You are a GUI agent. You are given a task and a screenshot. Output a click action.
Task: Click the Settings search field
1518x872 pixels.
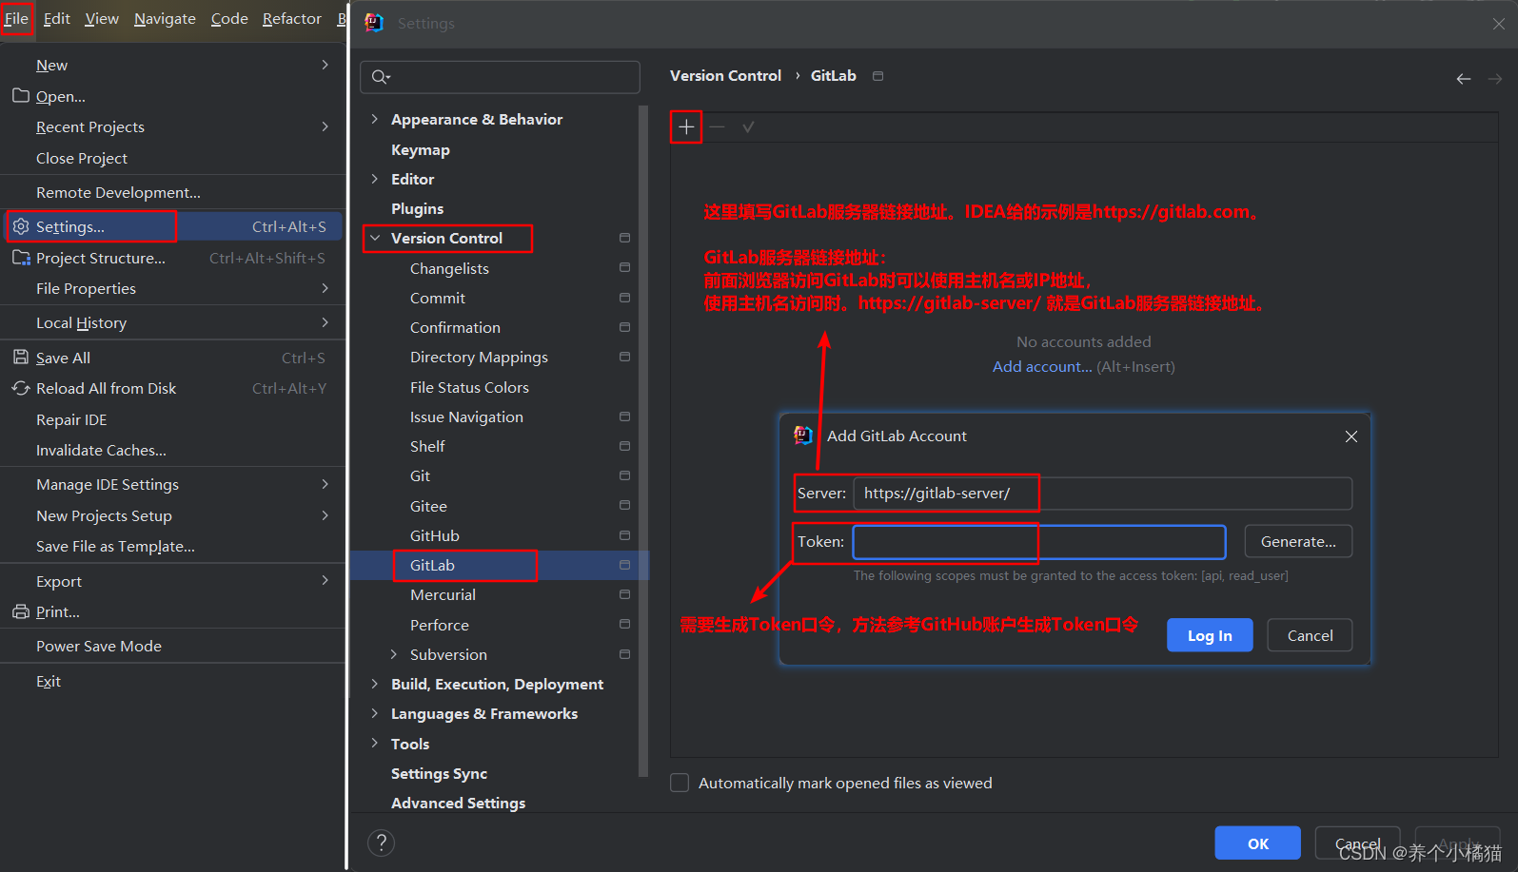coord(500,77)
